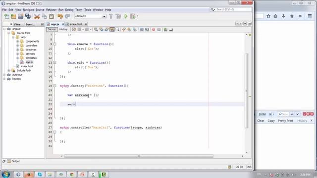Switch to the Services panel tab
The image size is (317, 178).
30,24
